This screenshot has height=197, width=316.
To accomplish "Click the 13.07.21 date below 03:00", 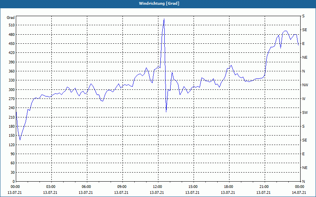I will click(x=50, y=193).
